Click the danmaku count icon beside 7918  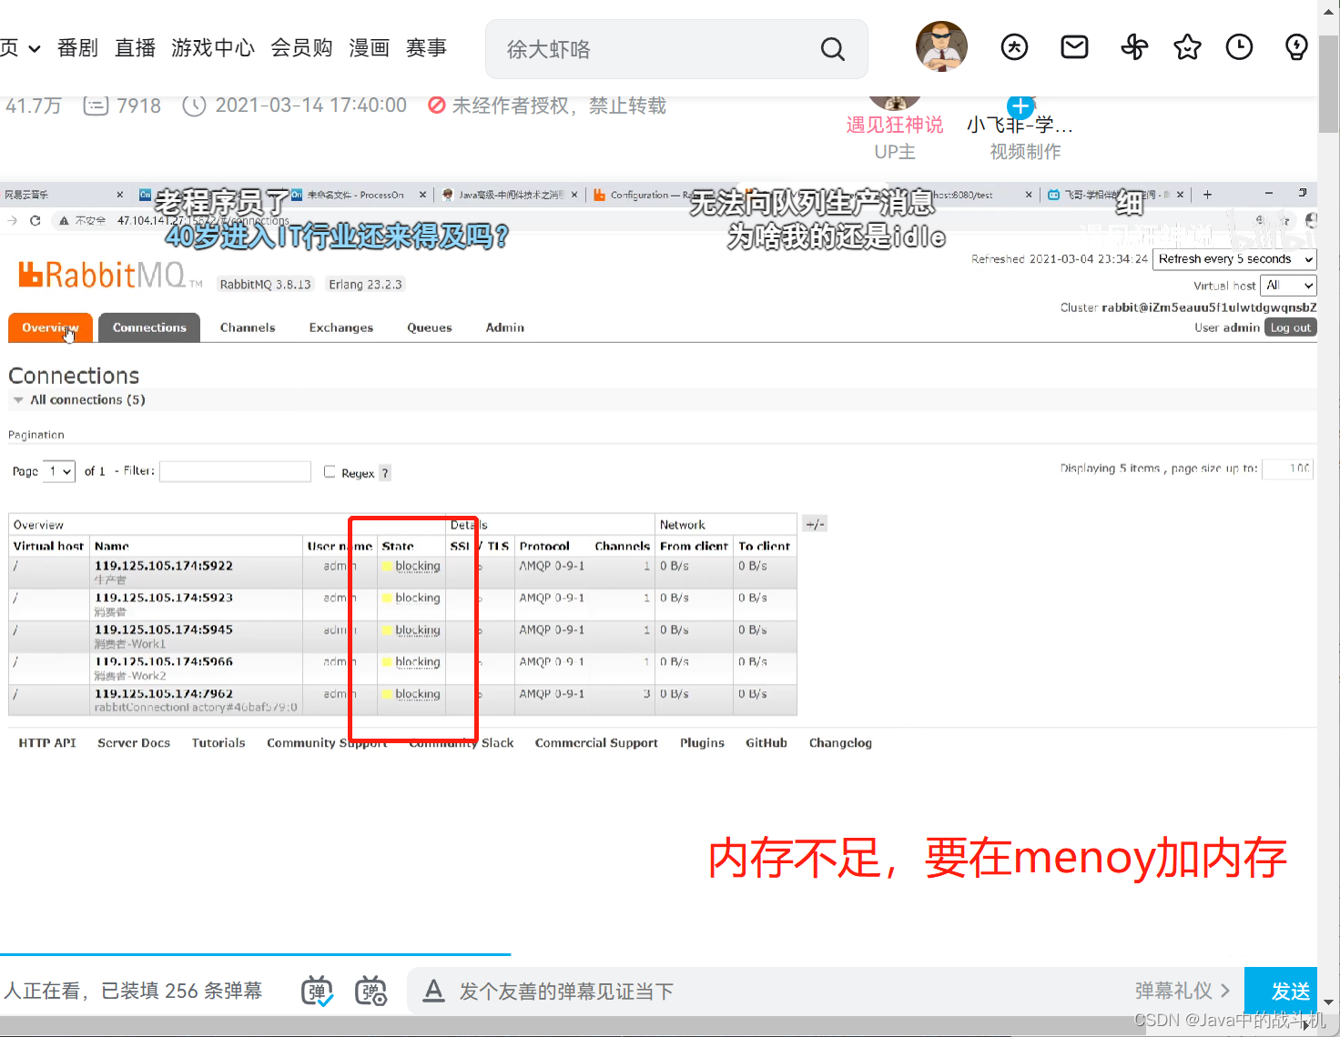point(96,106)
